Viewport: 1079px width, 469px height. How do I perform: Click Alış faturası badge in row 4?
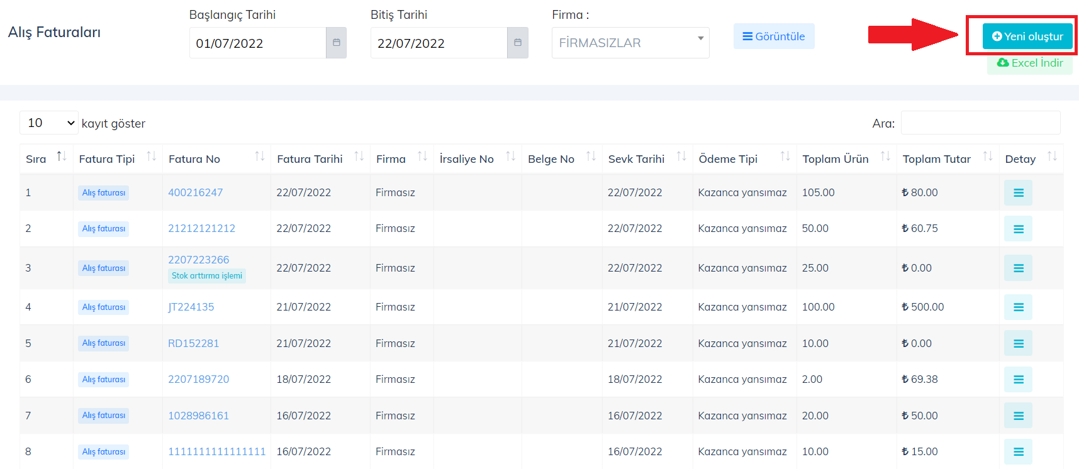103,307
